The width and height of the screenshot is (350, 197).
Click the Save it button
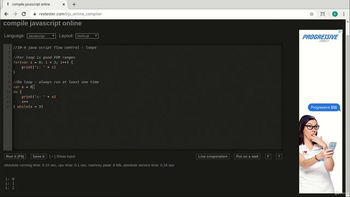click(x=39, y=157)
